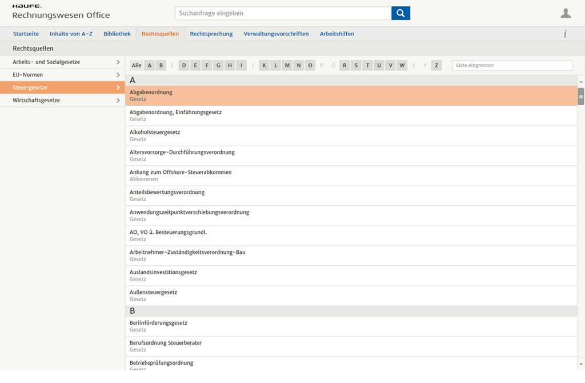Filter list by letter H
The image size is (585, 383).
point(230,65)
